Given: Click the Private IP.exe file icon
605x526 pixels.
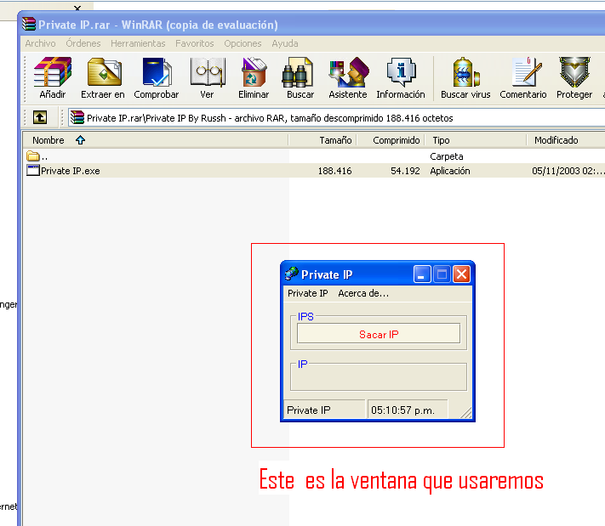Looking at the screenshot, I should (x=33, y=170).
